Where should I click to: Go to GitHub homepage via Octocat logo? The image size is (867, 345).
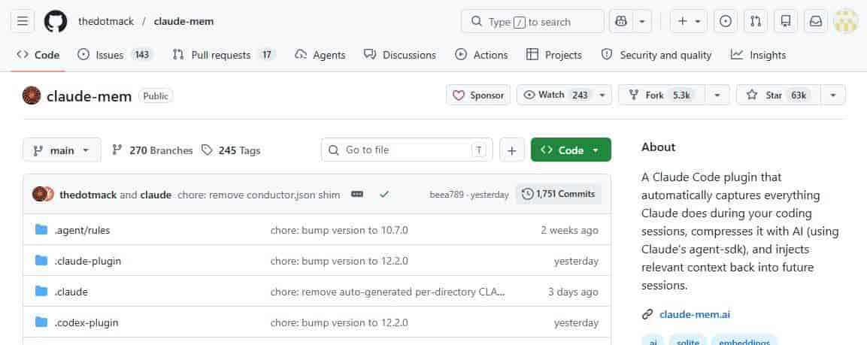pyautogui.click(x=56, y=21)
